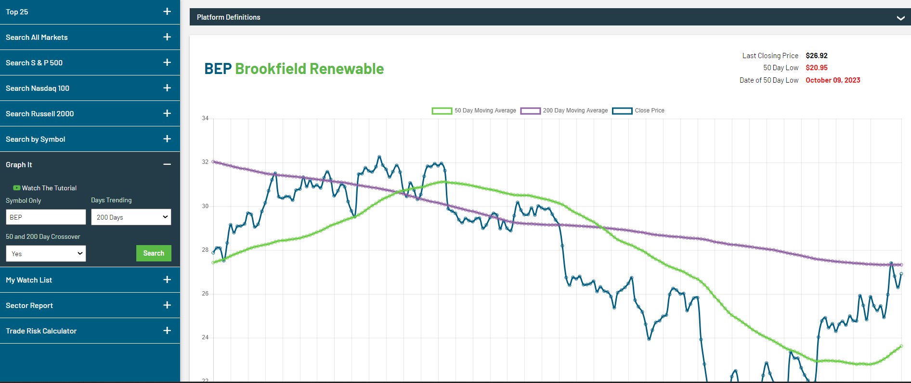Open the My Watch List section

pyautogui.click(x=90, y=280)
